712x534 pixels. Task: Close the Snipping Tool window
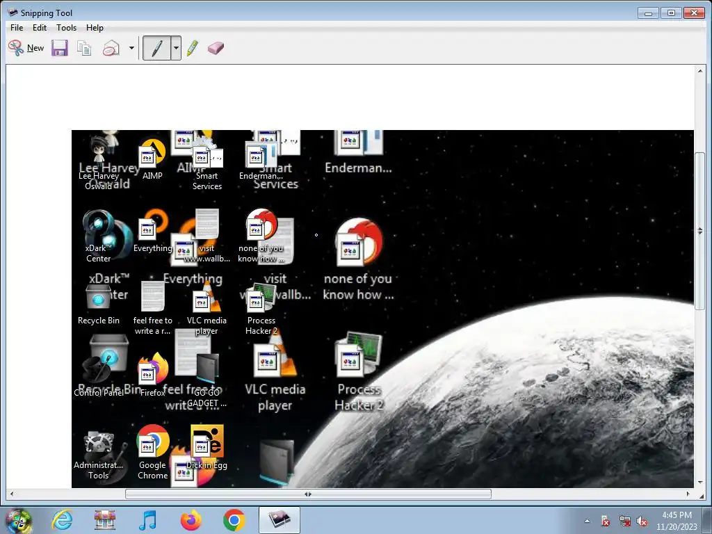pyautogui.click(x=695, y=13)
